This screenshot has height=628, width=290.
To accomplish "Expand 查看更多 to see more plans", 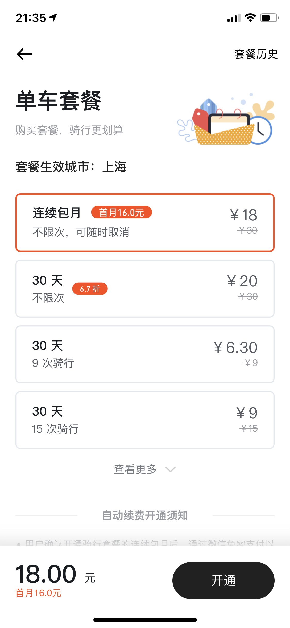I will click(x=136, y=469).
